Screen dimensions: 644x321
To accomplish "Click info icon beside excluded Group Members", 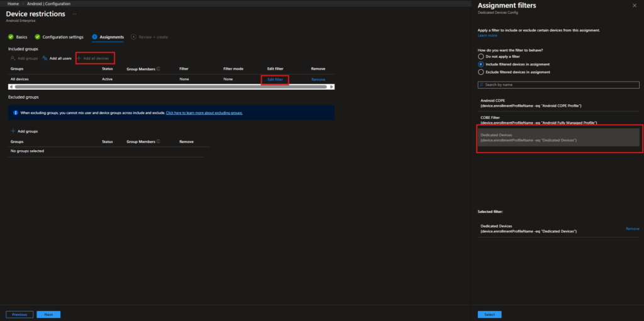I will click(158, 142).
